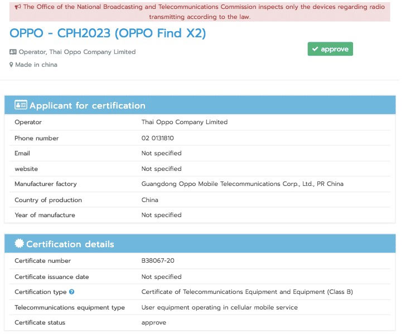Click the Certificate status approve value
Screen dimensions: 406x334
coord(154,323)
